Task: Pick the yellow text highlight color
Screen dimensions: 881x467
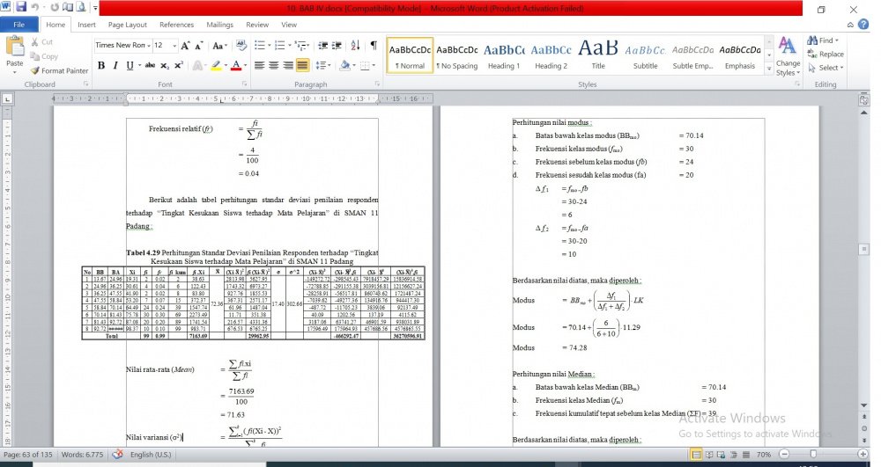Action: click(216, 66)
